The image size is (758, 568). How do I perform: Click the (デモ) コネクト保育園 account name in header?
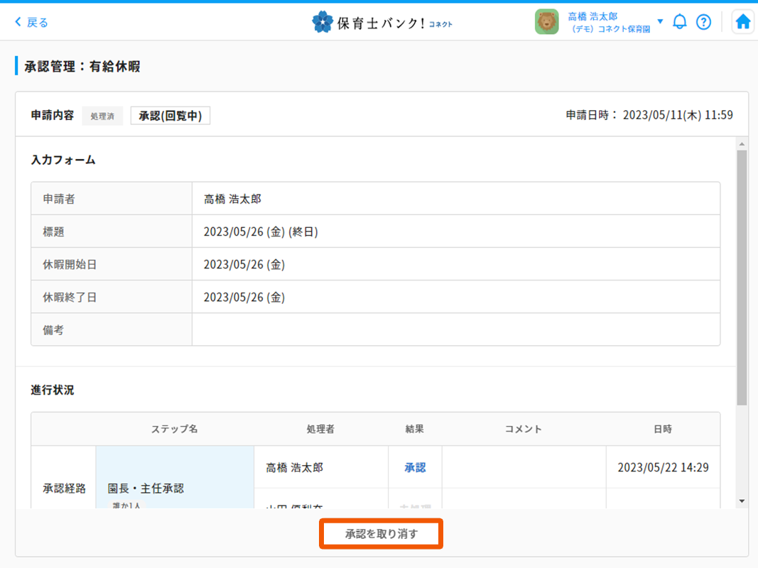tap(610, 29)
